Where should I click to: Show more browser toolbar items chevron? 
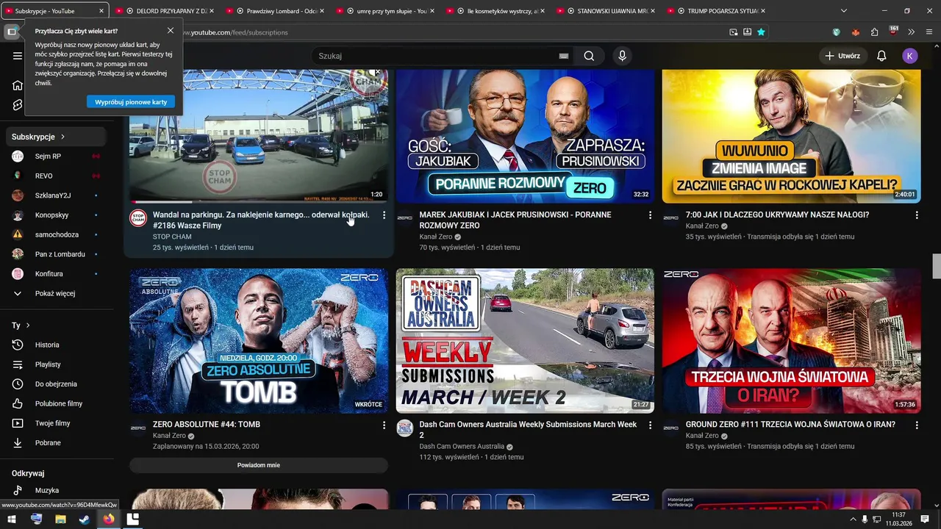coord(912,32)
